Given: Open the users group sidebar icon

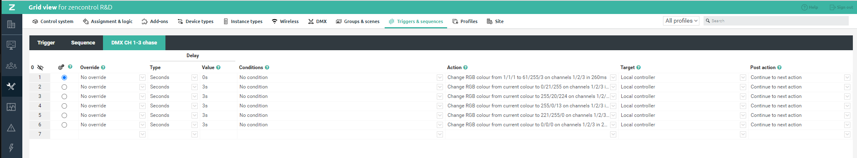Looking at the screenshot, I should tap(11, 66).
